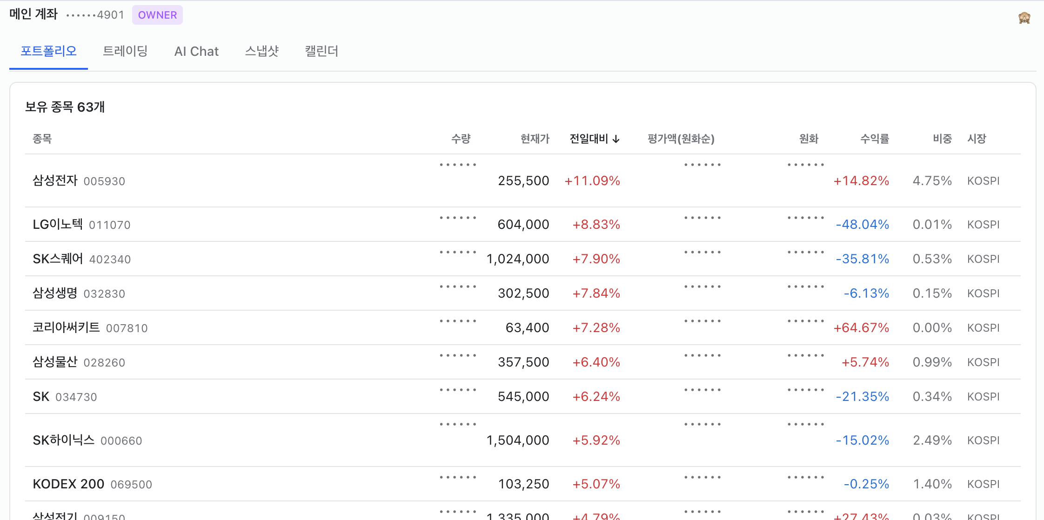The height and width of the screenshot is (520, 1044).
Task: Open the 포트폴리오 tab
Action: click(48, 51)
